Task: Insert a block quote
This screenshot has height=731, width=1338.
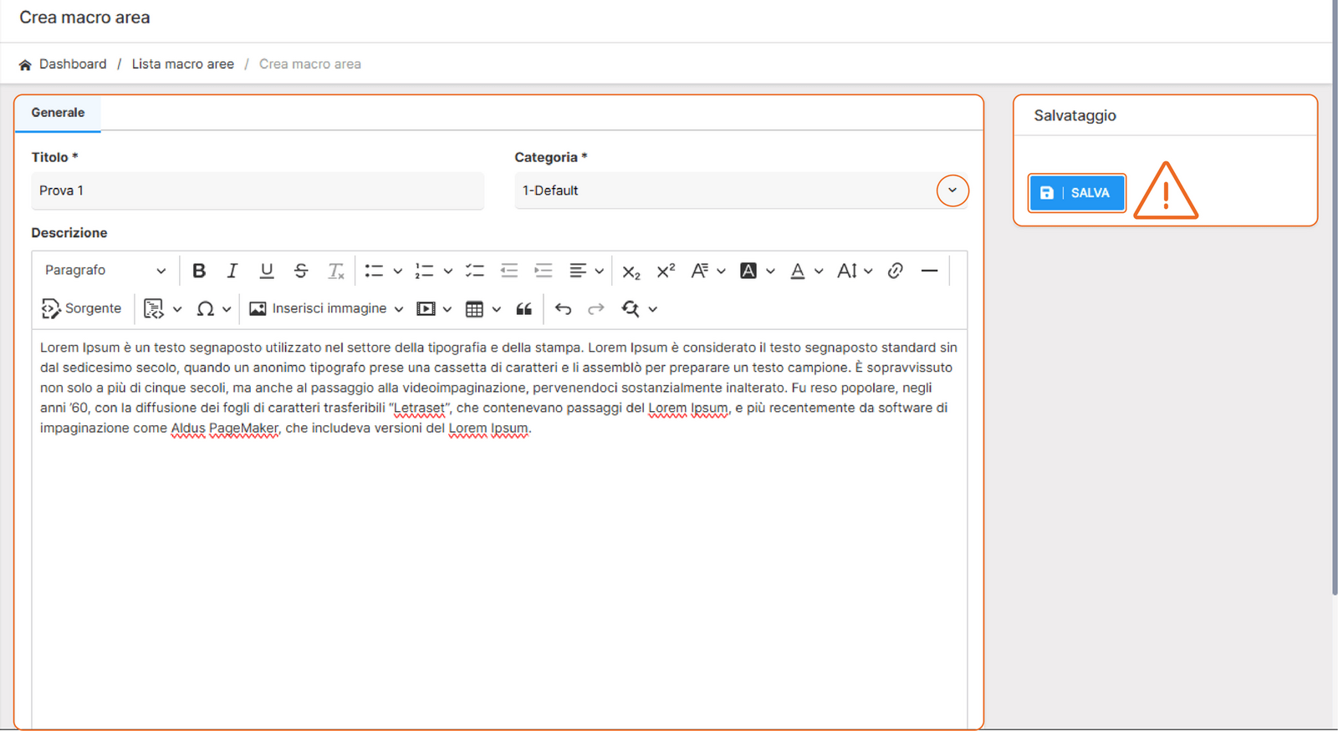Action: (x=524, y=309)
